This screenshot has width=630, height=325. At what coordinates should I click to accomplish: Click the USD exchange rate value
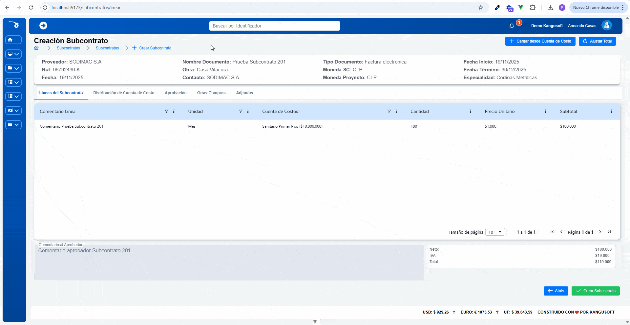tap(436, 312)
